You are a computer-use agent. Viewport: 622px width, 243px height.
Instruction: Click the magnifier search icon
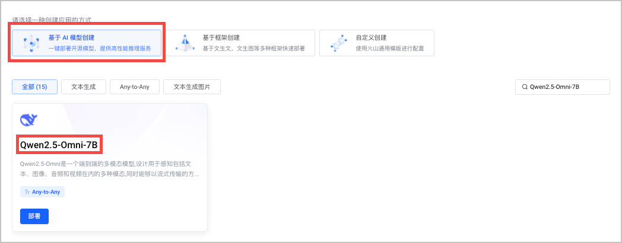[525, 87]
